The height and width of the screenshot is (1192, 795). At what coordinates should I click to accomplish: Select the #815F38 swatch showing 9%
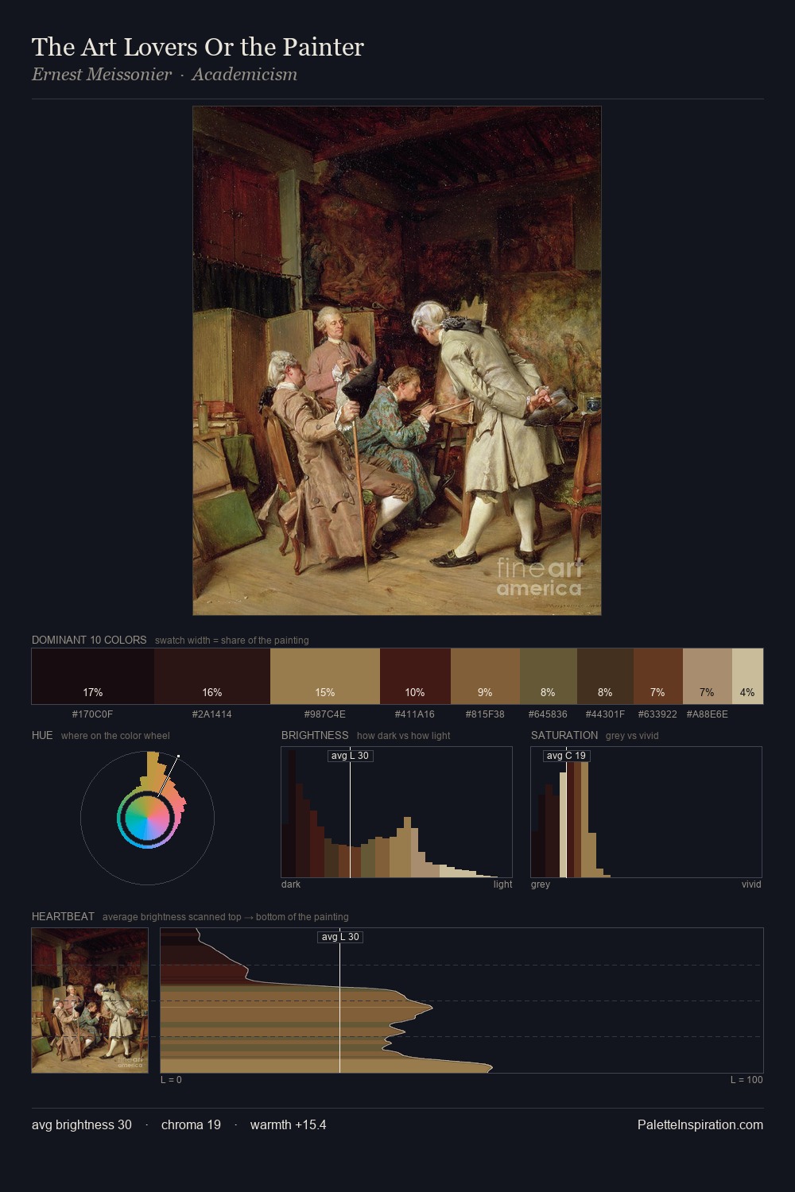click(x=485, y=676)
